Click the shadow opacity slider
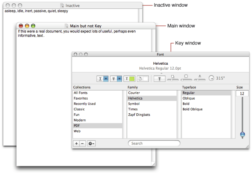252x173 pixels. pyautogui.click(x=173, y=78)
